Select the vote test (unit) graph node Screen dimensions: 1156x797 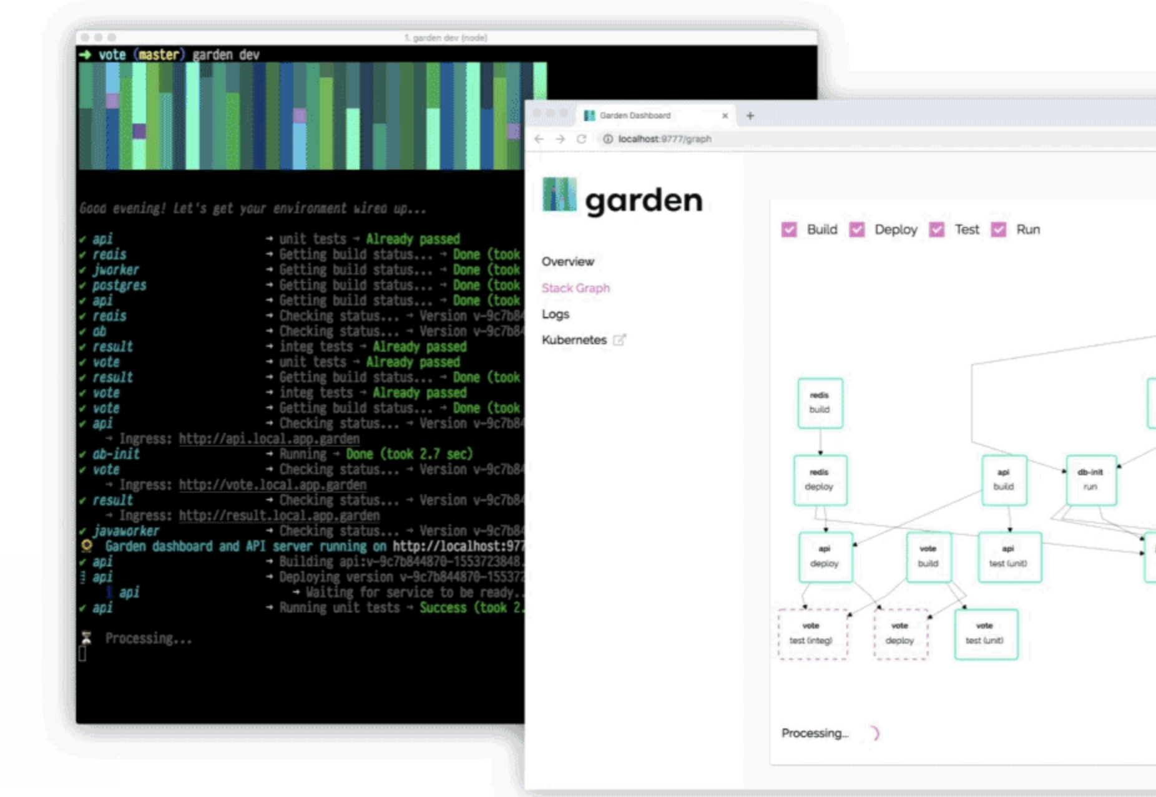[986, 634]
